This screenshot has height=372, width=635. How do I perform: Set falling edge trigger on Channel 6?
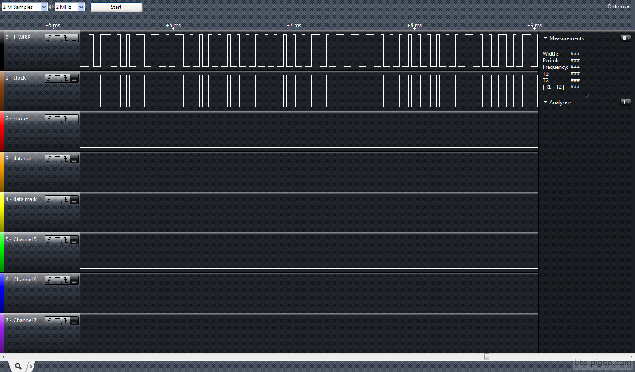66,280
